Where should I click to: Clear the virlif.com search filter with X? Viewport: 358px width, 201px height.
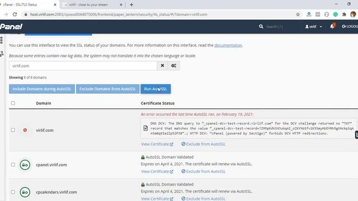(162, 66)
